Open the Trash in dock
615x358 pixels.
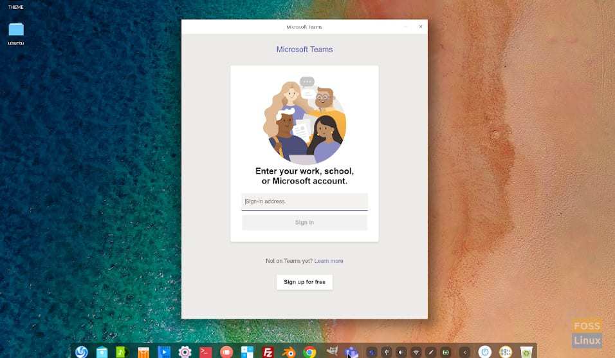click(x=526, y=352)
